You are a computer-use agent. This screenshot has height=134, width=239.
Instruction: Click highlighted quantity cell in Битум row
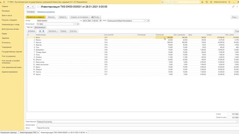[164, 37]
